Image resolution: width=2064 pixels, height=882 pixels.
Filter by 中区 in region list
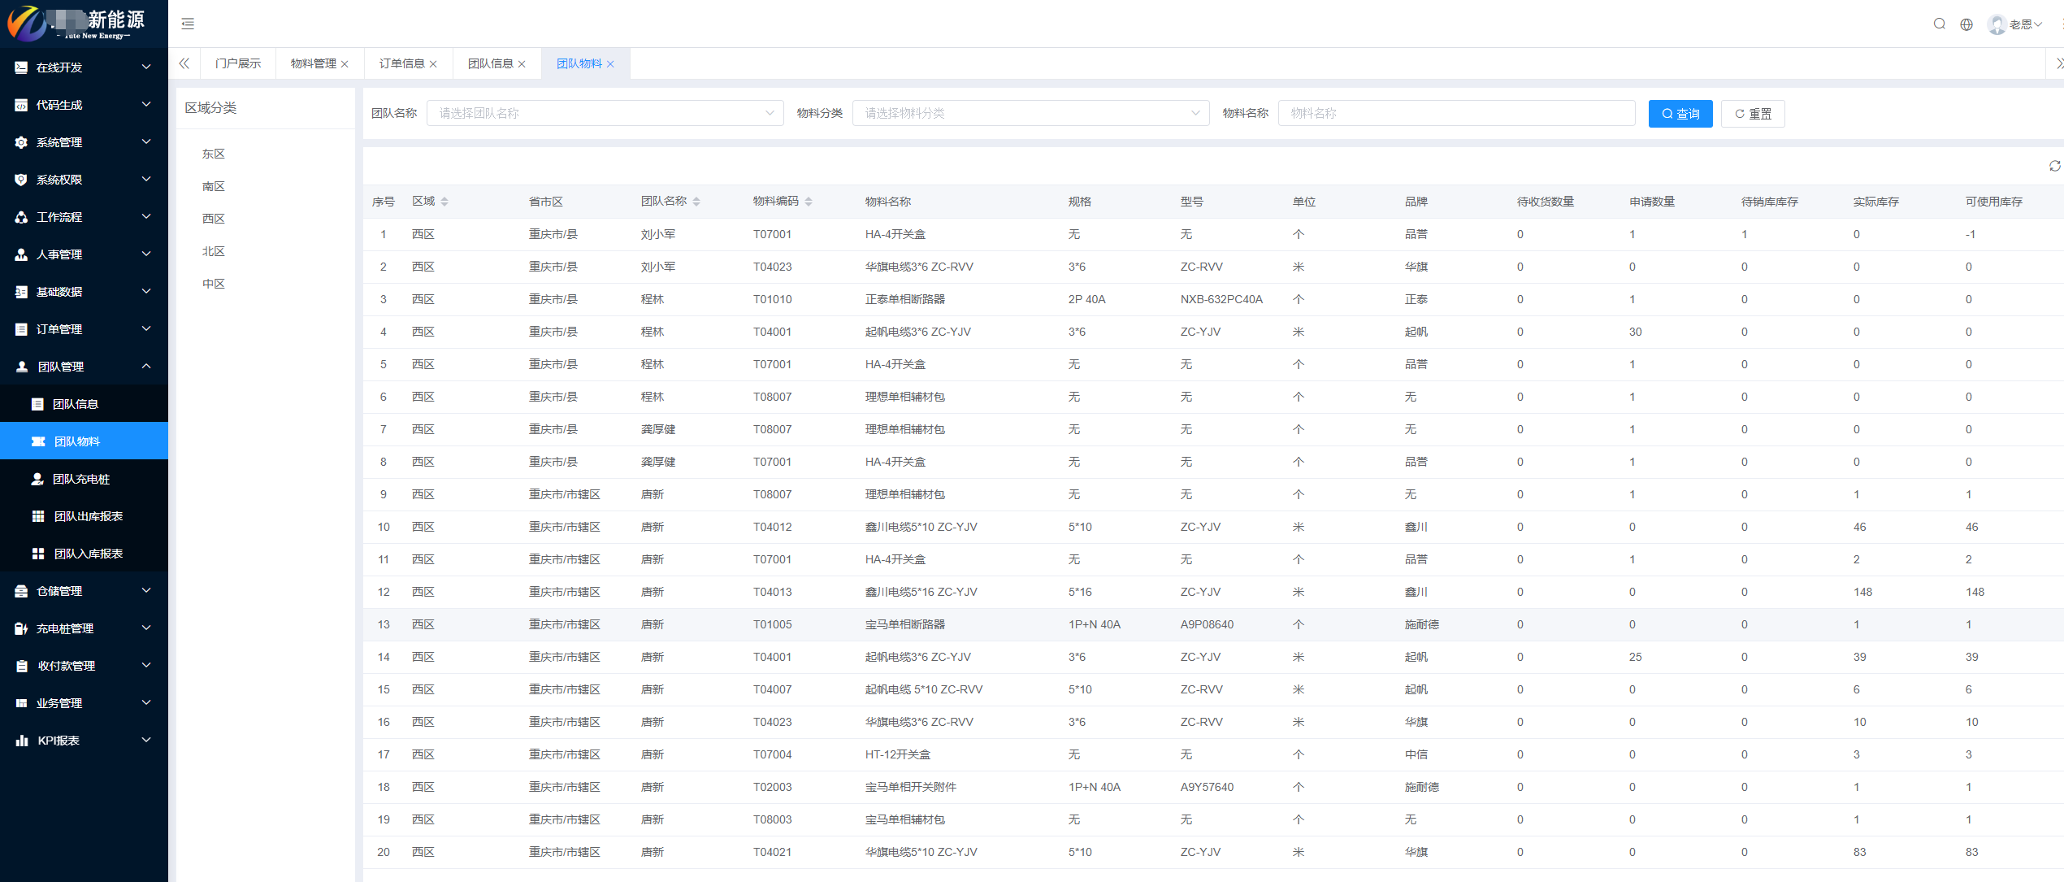click(214, 284)
